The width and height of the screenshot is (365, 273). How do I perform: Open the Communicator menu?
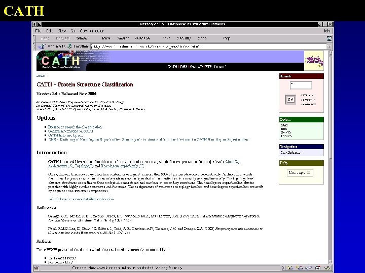[91, 31]
